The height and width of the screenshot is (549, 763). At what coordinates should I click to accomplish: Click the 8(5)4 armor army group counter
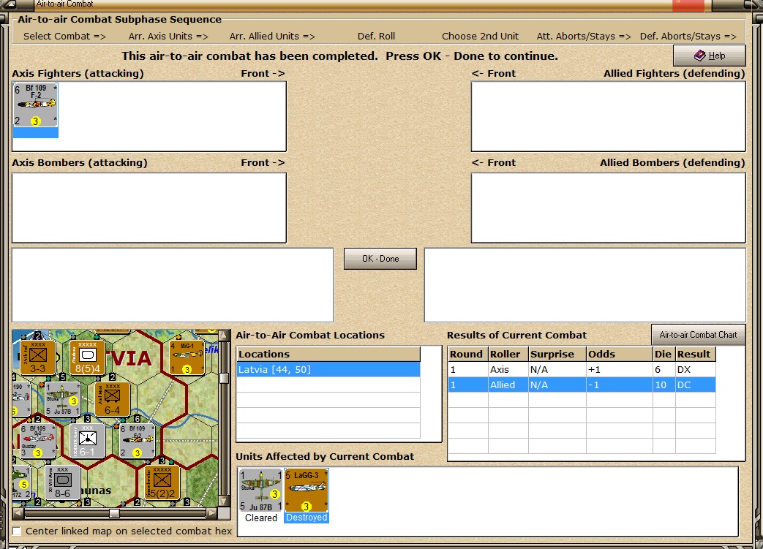point(88,357)
